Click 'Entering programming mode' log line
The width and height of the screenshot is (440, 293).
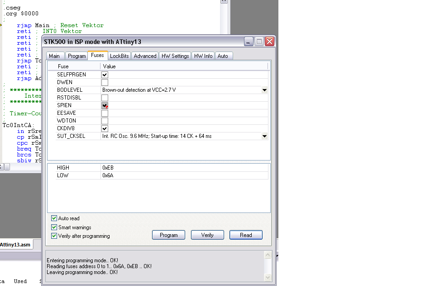coord(82,260)
